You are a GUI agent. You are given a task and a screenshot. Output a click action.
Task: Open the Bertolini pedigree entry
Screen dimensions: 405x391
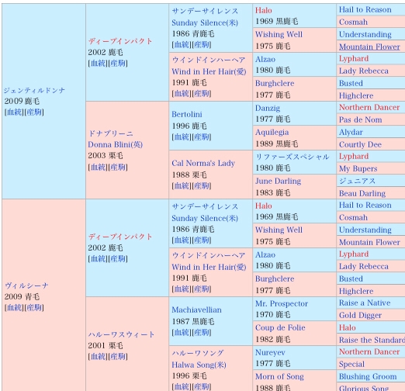(x=187, y=114)
